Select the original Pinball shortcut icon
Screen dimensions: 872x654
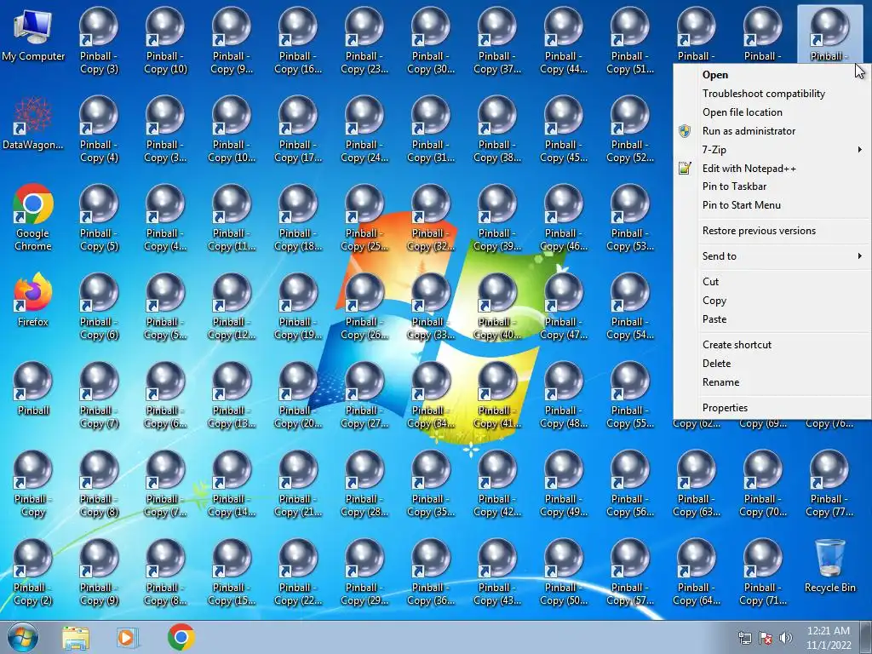tap(33, 388)
